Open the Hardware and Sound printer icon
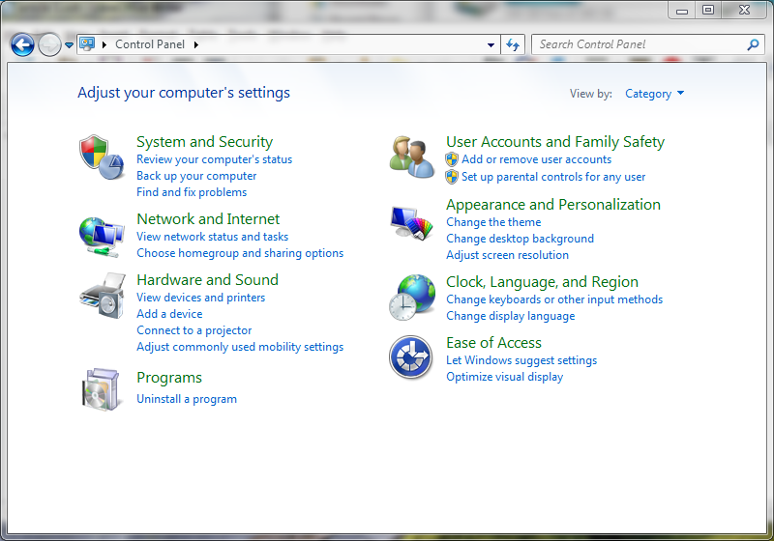 [103, 296]
